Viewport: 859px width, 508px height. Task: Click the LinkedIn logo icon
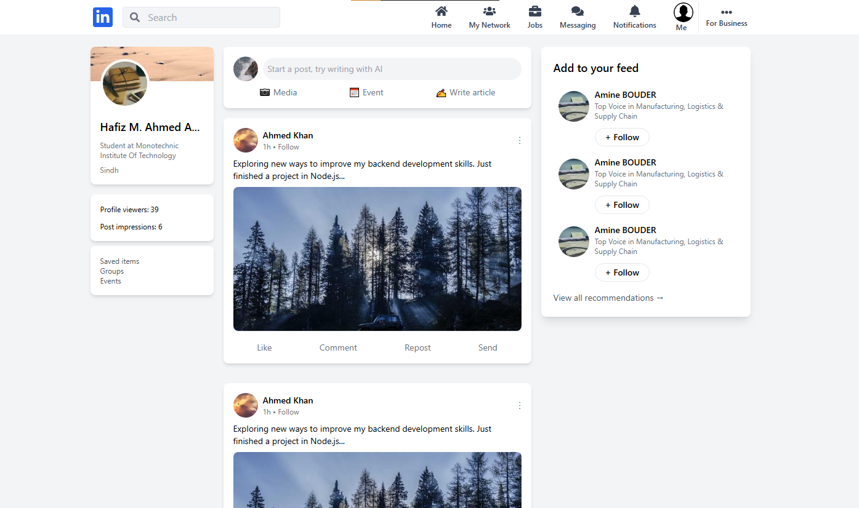pyautogui.click(x=103, y=17)
